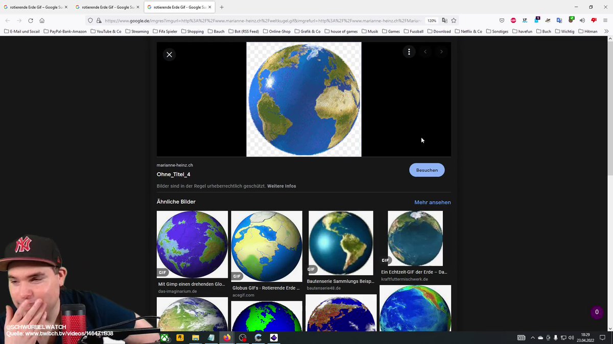Image resolution: width=613 pixels, height=344 pixels.
Task: Open File Explorer from the taskbar
Action: (x=195, y=337)
